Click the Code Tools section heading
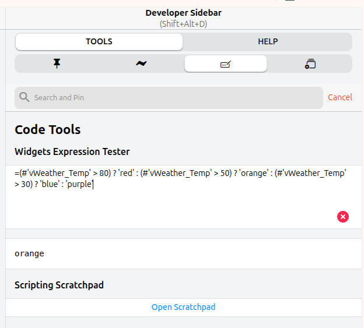This screenshot has width=364, height=328. (x=48, y=129)
